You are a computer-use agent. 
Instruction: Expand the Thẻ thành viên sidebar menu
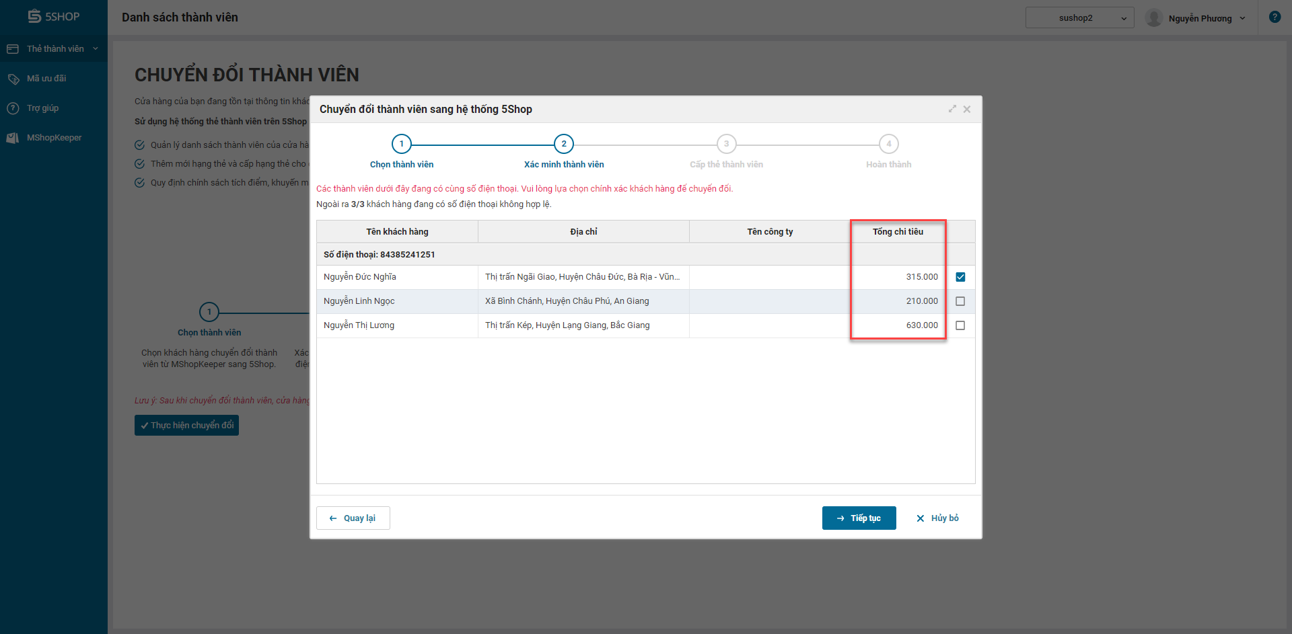[x=54, y=49]
